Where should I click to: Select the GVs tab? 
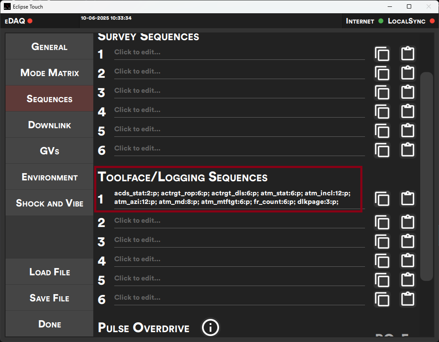point(49,150)
